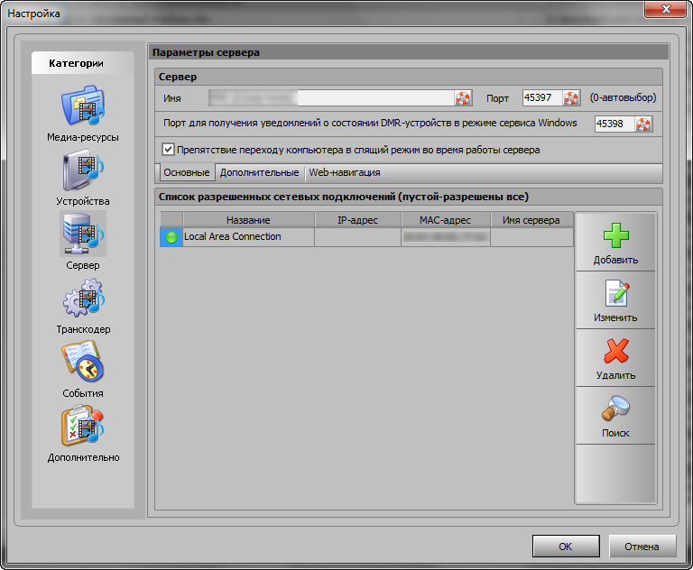The image size is (693, 570).
Task: Click the Отмена button
Action: tap(642, 547)
